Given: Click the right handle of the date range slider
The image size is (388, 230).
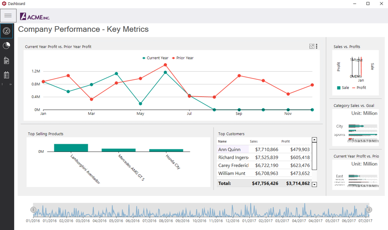Looking at the screenshot, I should [x=369, y=210].
